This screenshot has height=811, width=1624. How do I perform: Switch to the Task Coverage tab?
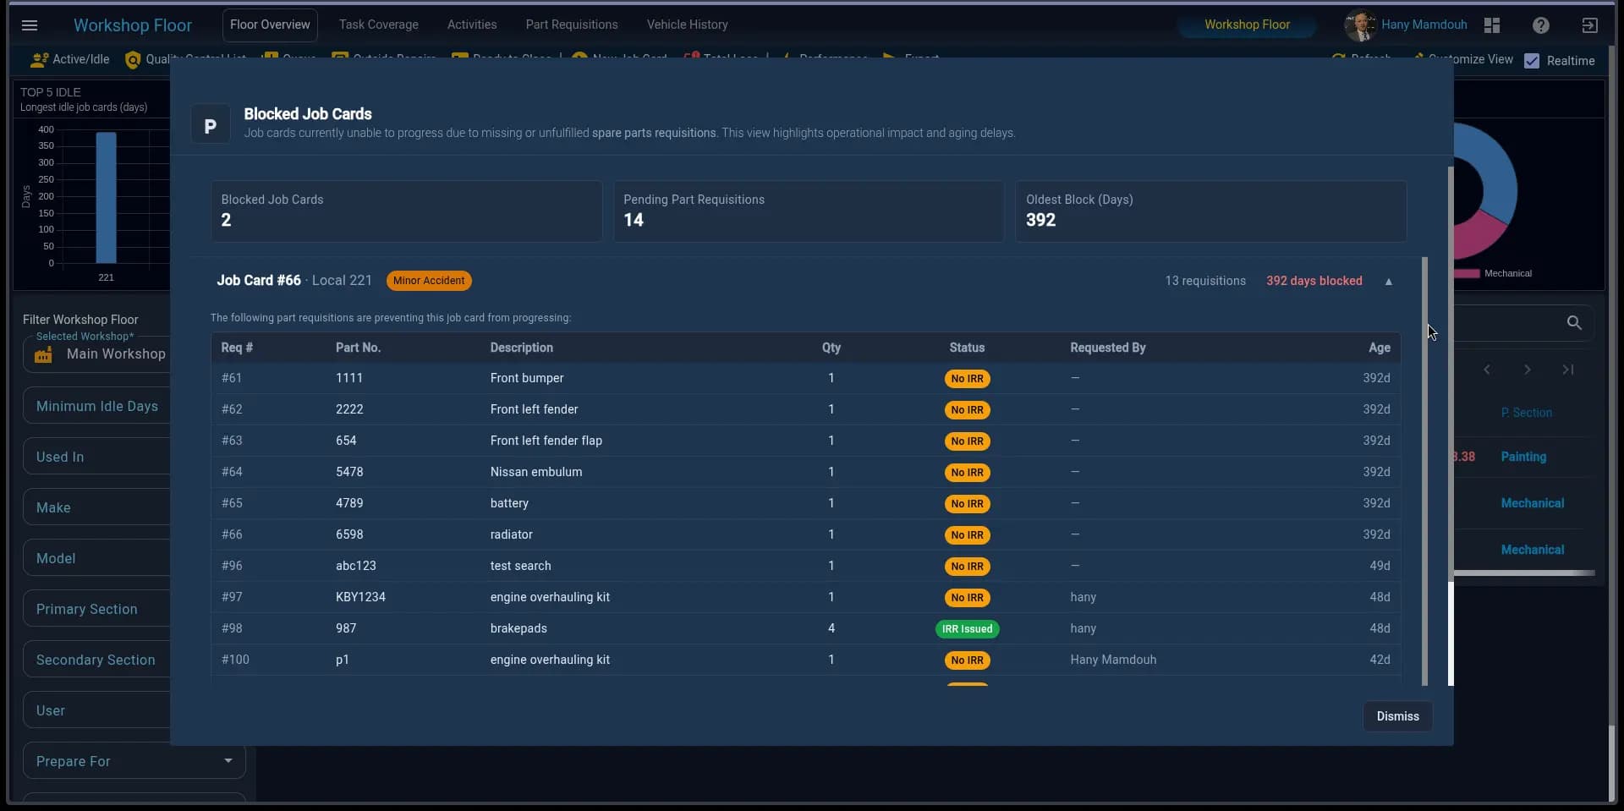(x=378, y=25)
